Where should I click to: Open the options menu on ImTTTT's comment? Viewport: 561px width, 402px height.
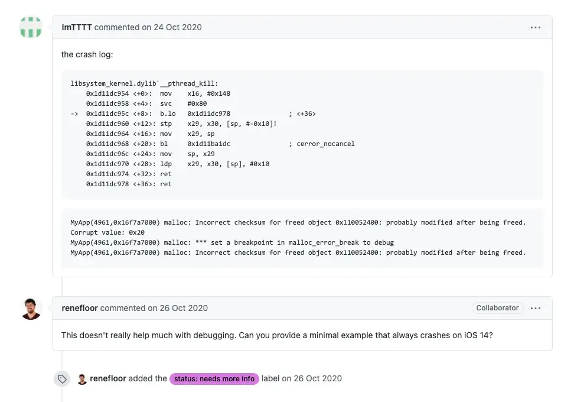point(535,27)
